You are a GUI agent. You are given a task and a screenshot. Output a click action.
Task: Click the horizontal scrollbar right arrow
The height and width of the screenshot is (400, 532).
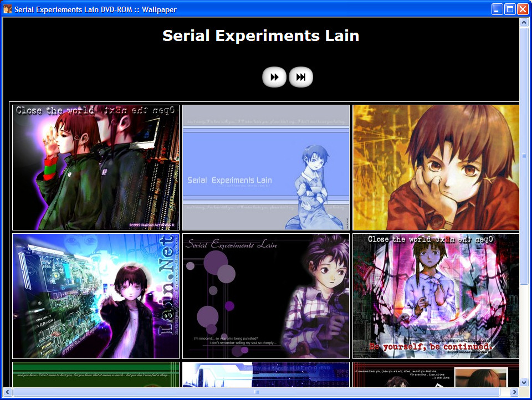(x=514, y=392)
